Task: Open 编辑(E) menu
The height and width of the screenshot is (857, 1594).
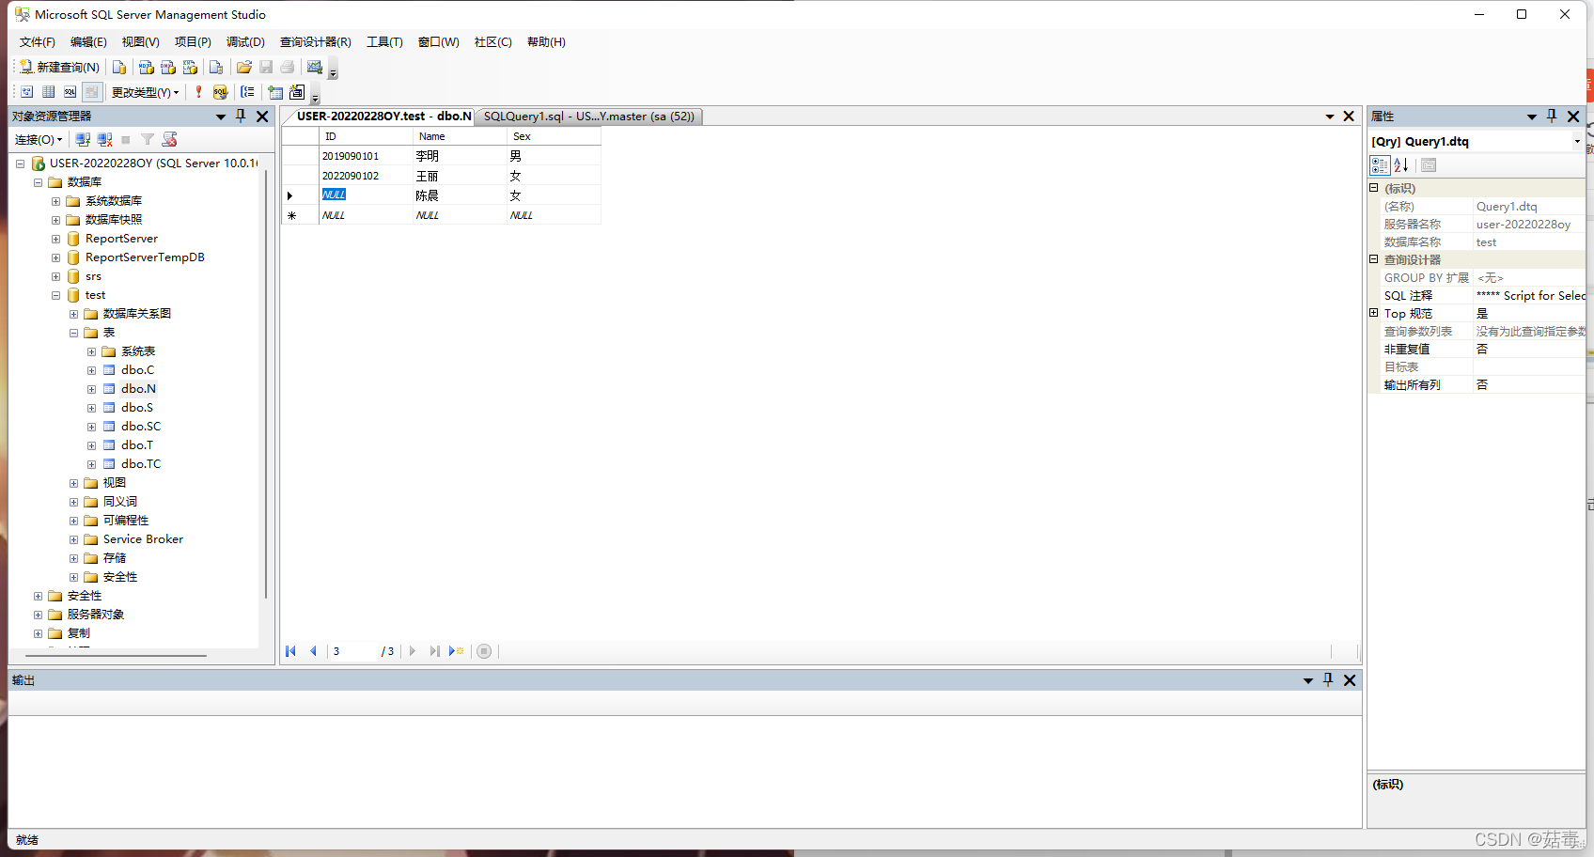Action: click(88, 41)
